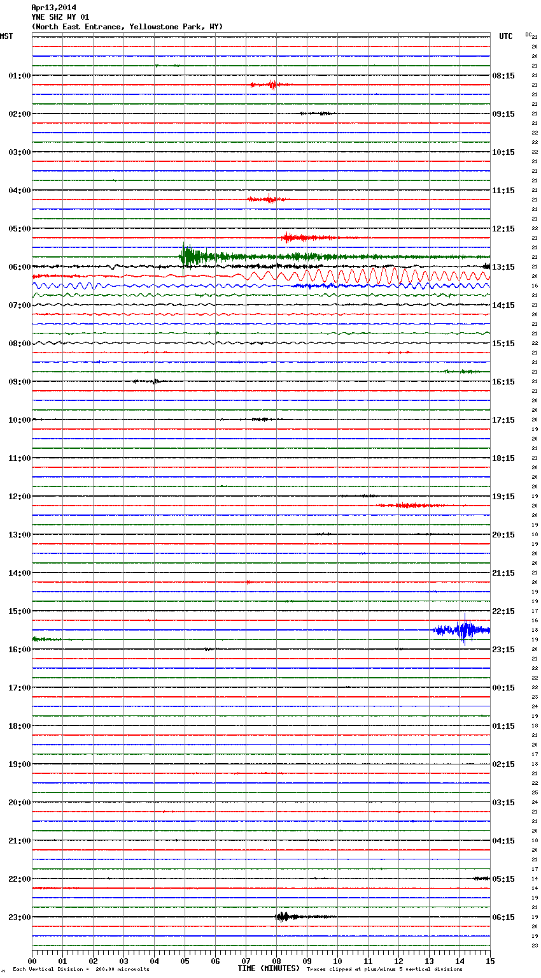Click minute tick label 08 on the time axis
This screenshot has width=541, height=978.
276,961
